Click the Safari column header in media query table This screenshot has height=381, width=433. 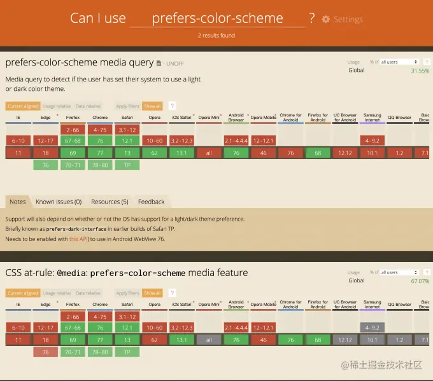click(127, 118)
